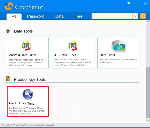Switch to the Password tab
Image resolution: width=150 pixels, height=128 pixels.
coord(36,16)
